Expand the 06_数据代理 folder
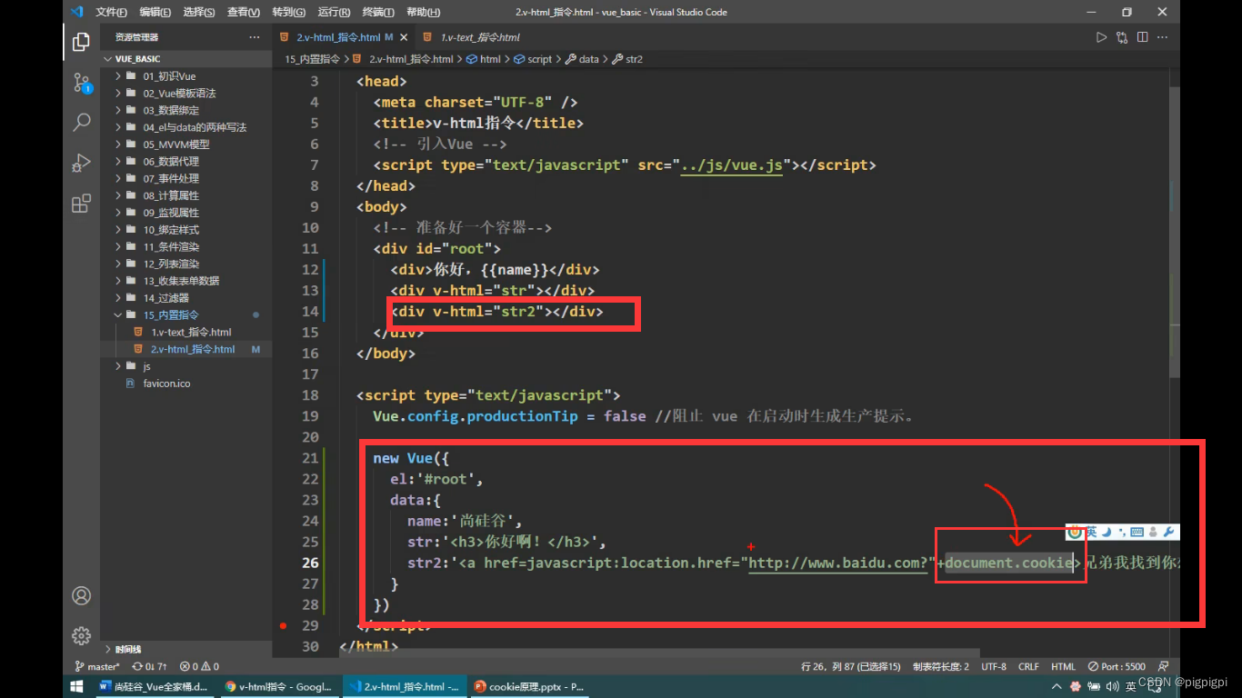 pos(171,161)
